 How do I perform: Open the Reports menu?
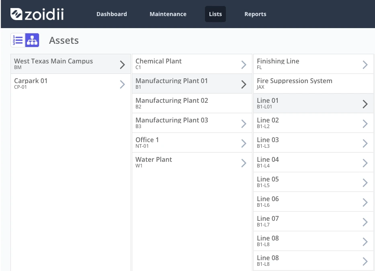click(255, 14)
